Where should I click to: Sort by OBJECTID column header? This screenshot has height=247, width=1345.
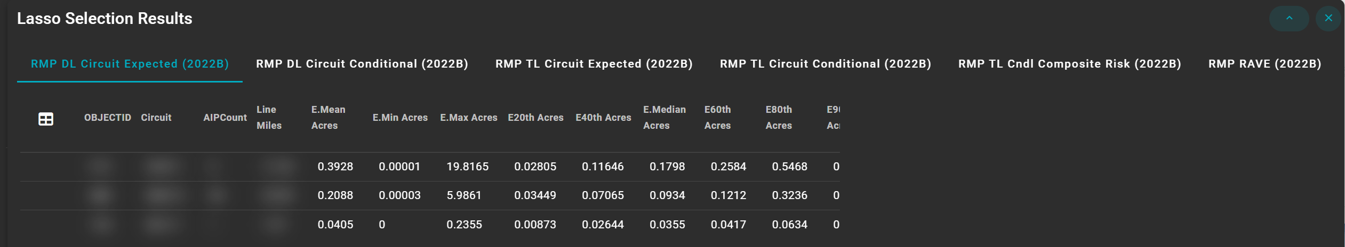pos(107,118)
